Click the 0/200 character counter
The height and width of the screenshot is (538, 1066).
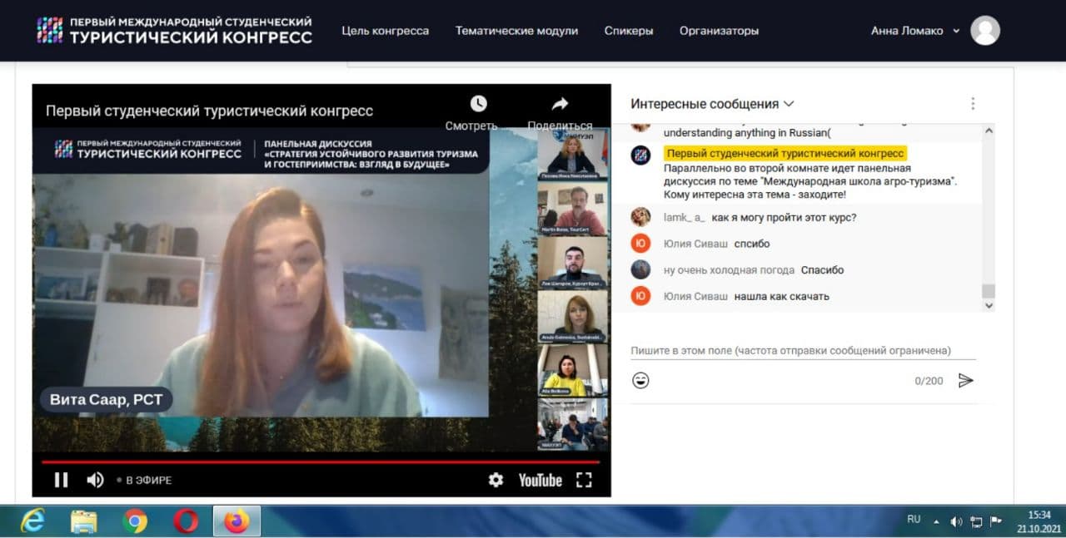click(929, 381)
